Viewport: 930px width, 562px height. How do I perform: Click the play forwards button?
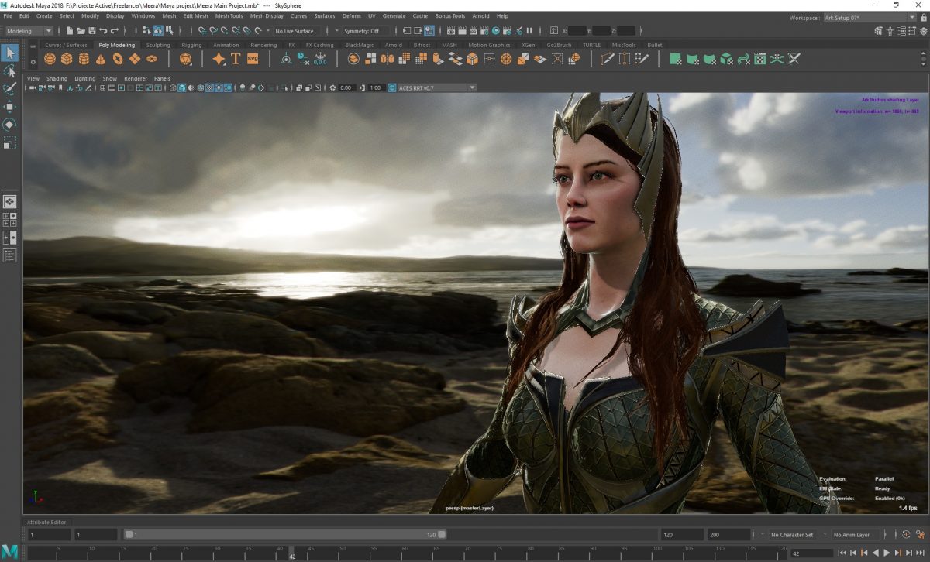click(x=887, y=553)
